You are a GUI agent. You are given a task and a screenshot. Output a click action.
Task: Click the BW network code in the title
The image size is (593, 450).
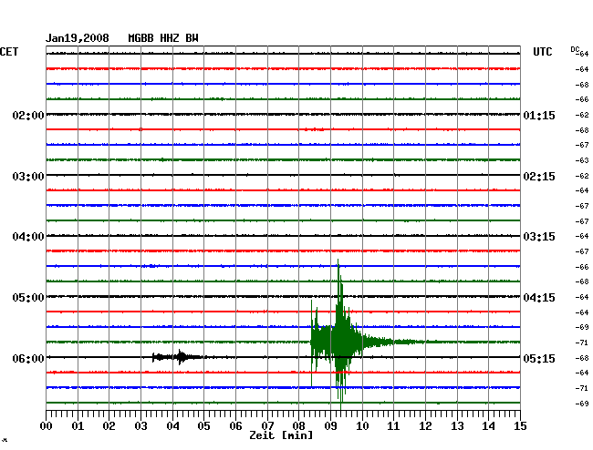coord(192,38)
